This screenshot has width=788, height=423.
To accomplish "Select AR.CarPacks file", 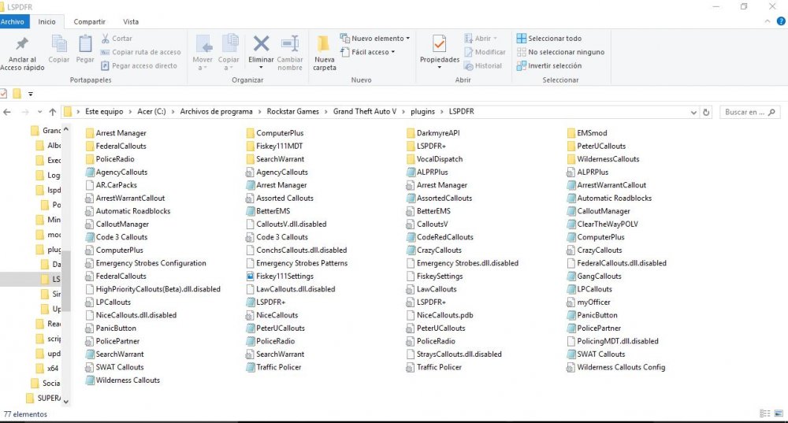I will pyautogui.click(x=111, y=185).
